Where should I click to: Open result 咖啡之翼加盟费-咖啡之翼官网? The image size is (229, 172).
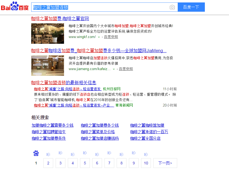coord(60,18)
